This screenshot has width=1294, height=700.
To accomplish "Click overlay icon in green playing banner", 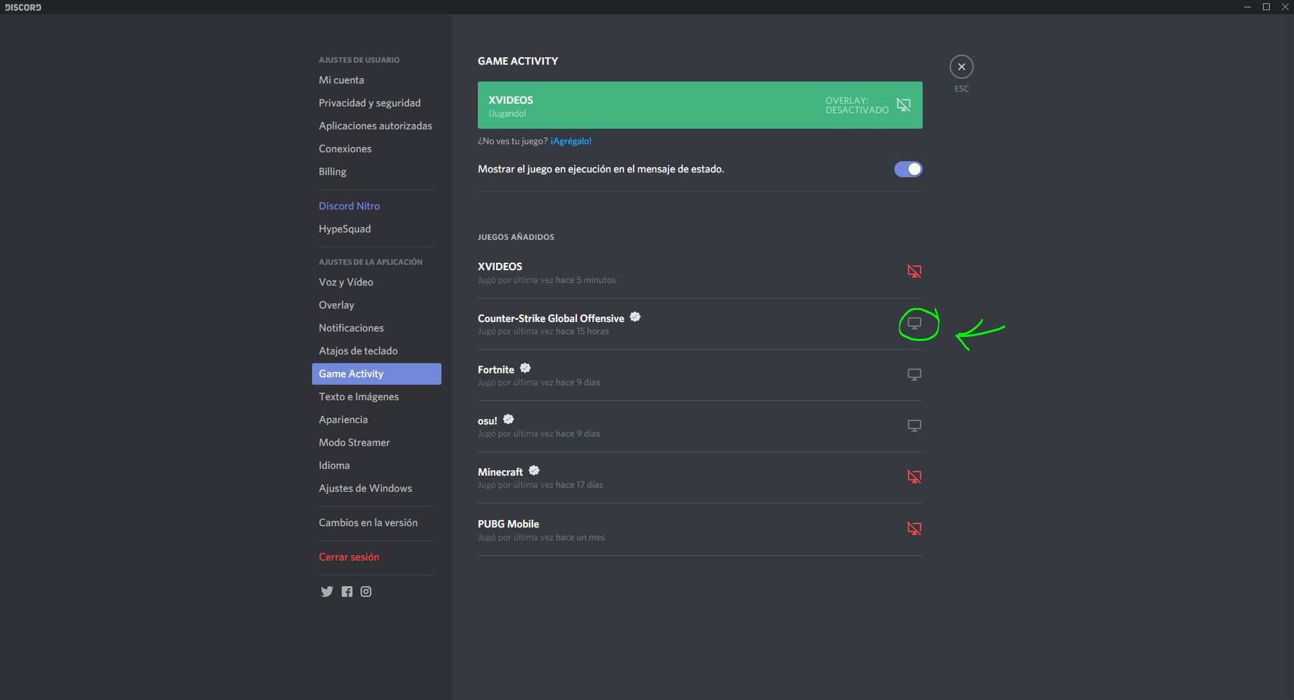I will [x=903, y=105].
